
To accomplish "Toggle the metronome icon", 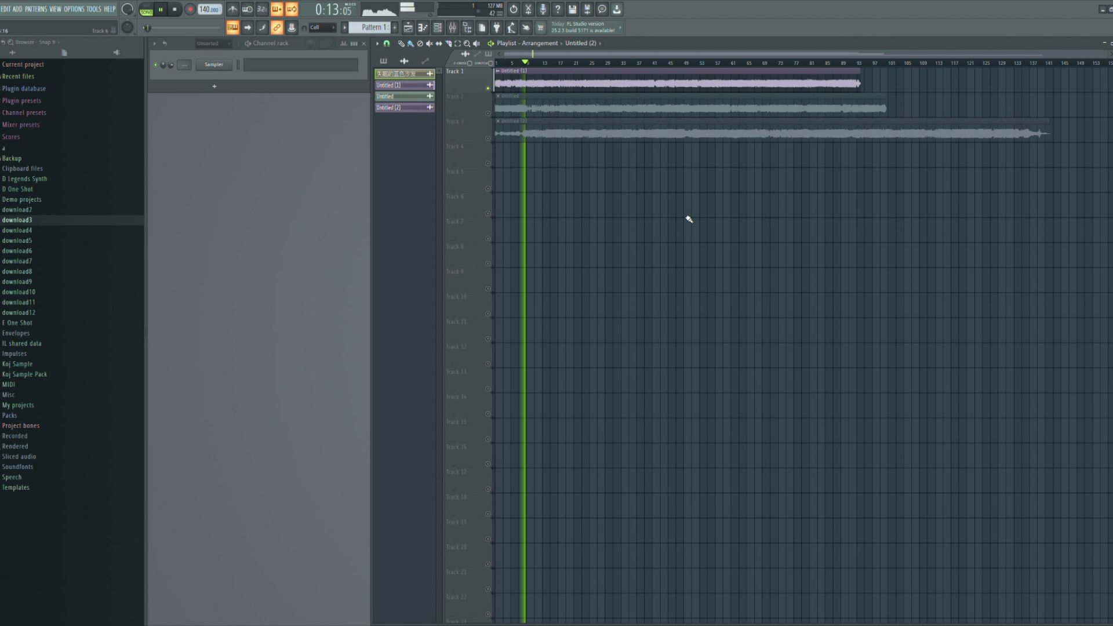I will [232, 9].
